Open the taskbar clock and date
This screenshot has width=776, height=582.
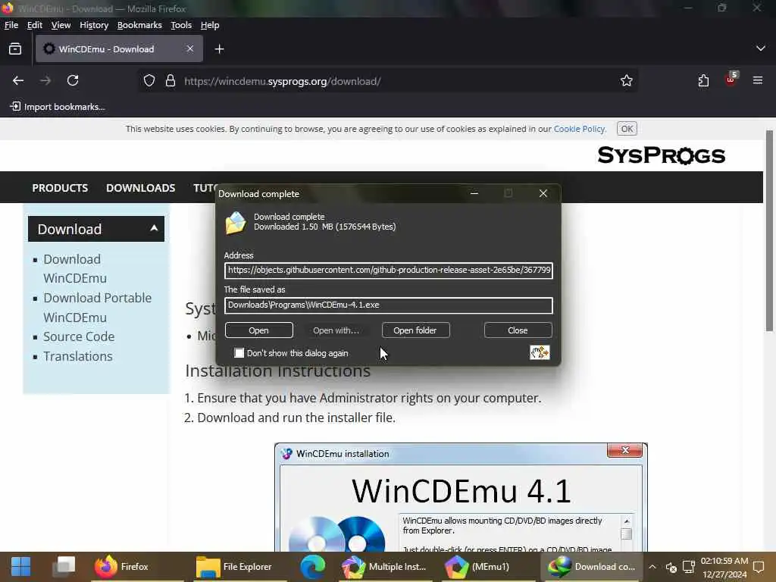click(724, 568)
